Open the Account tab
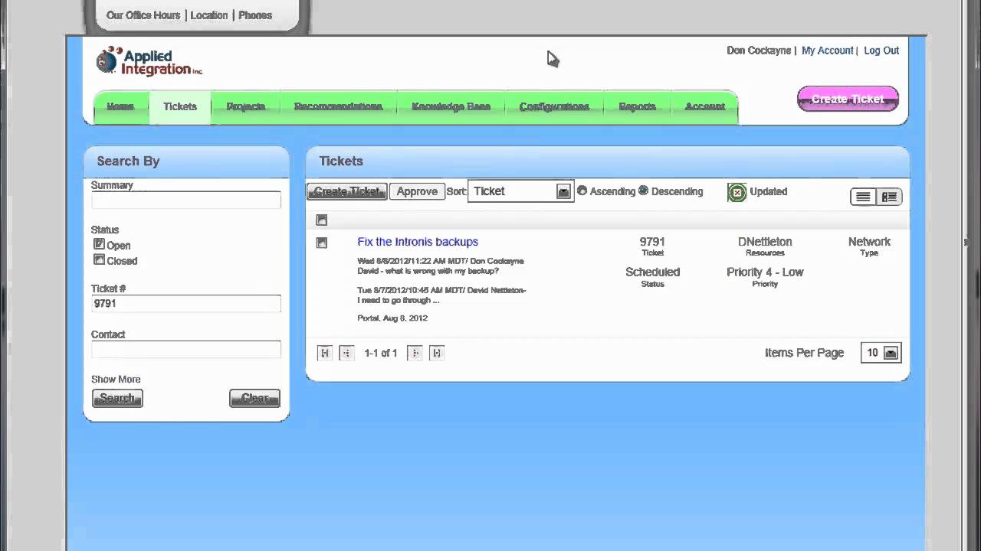The height and width of the screenshot is (551, 981). point(705,107)
